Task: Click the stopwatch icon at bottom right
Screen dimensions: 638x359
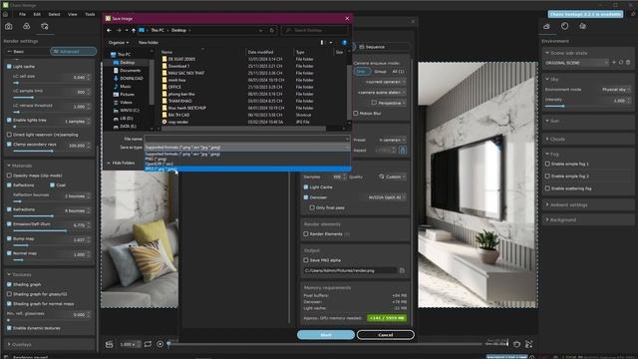Action: (516, 344)
